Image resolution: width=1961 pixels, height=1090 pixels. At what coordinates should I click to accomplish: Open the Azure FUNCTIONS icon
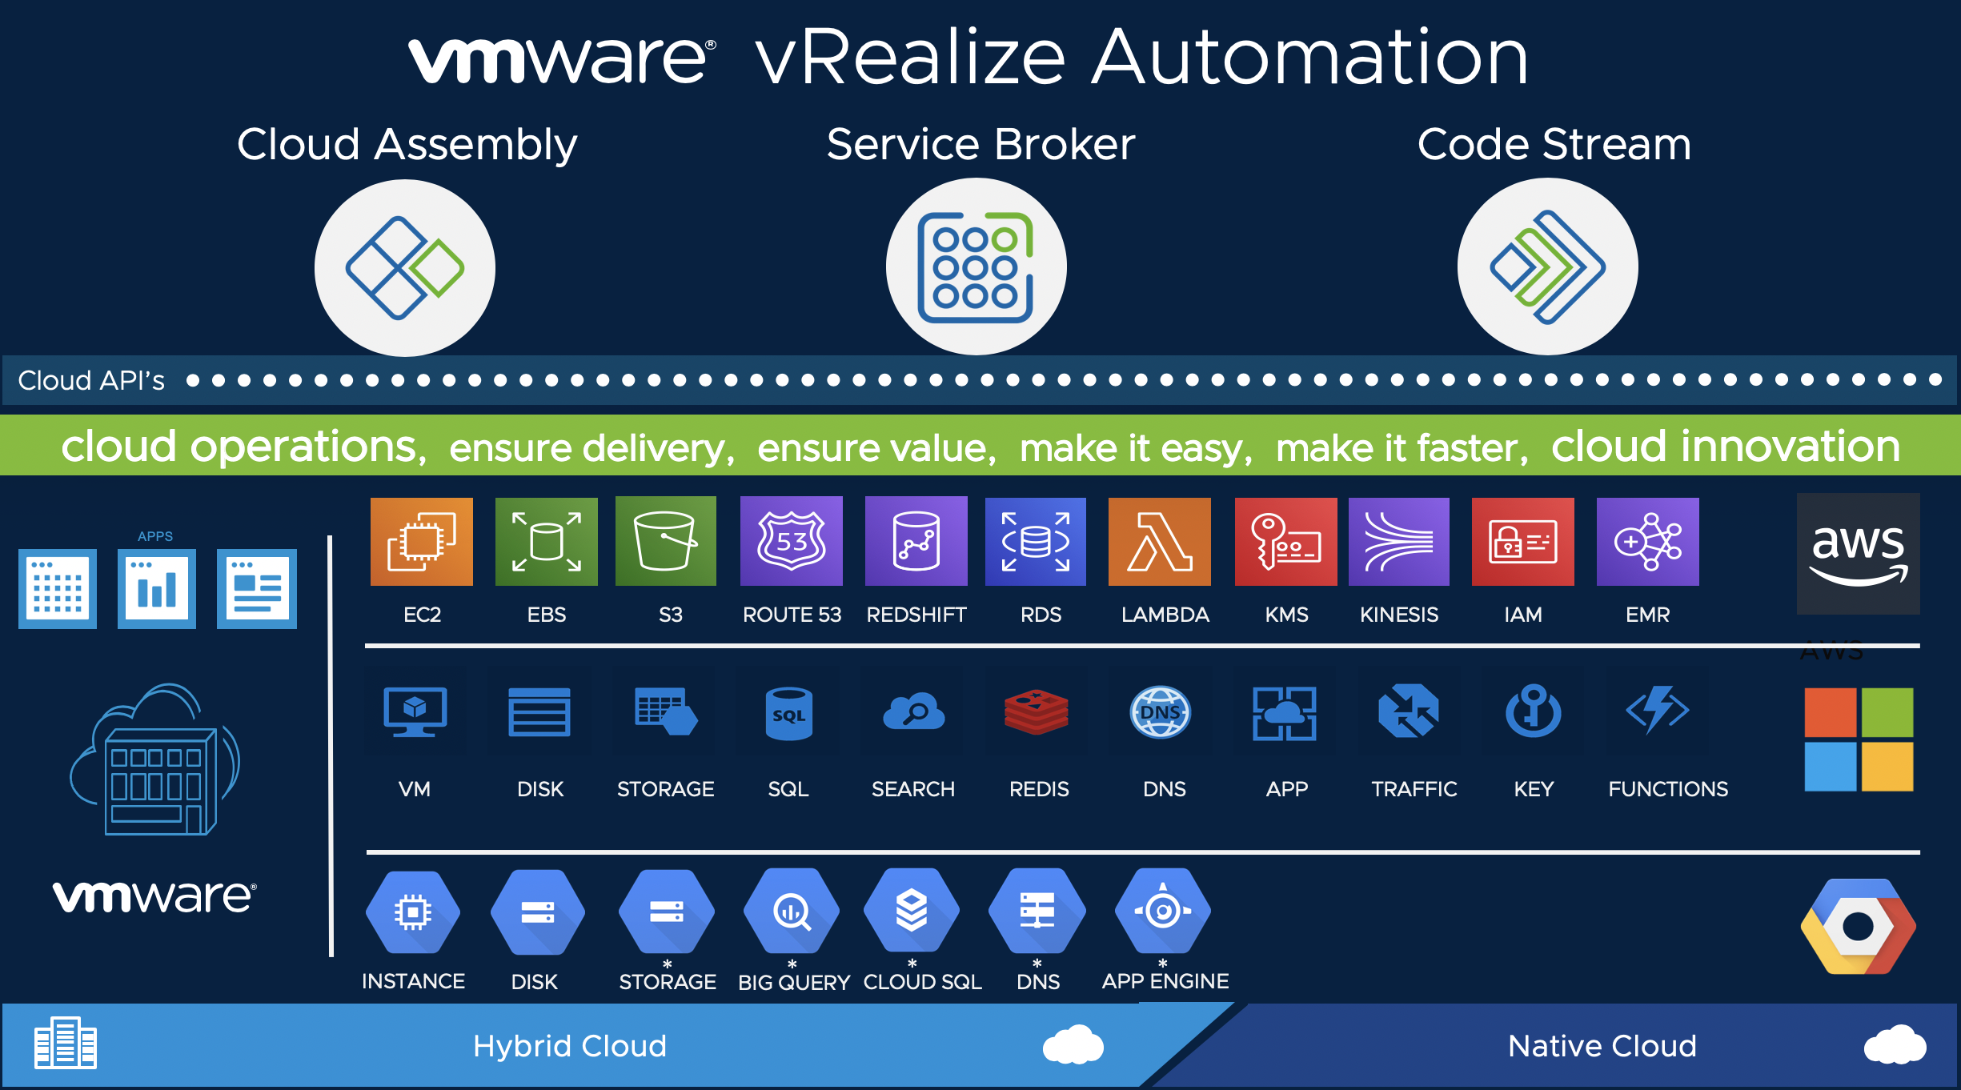click(x=1658, y=711)
